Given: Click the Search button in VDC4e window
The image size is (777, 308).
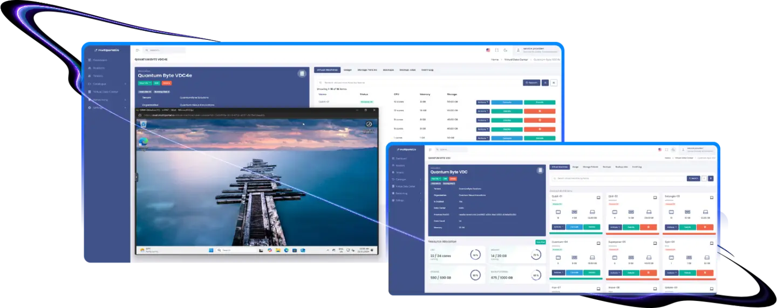Looking at the screenshot, I should [531, 83].
